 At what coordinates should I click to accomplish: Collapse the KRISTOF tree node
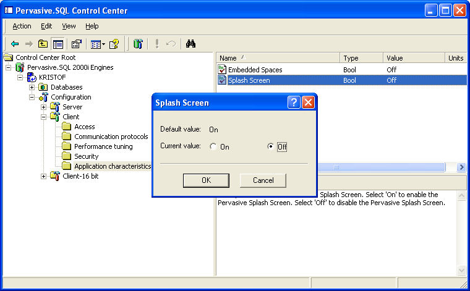[x=20, y=78]
